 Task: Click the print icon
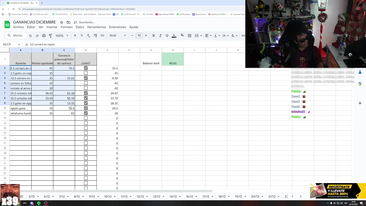44,35
